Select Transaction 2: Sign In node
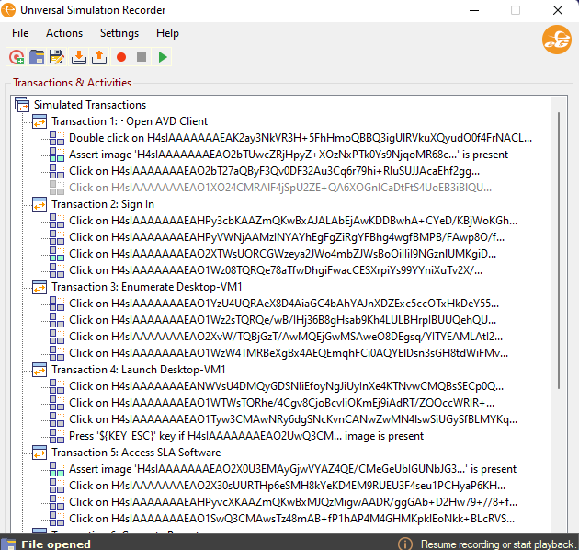 click(x=103, y=204)
